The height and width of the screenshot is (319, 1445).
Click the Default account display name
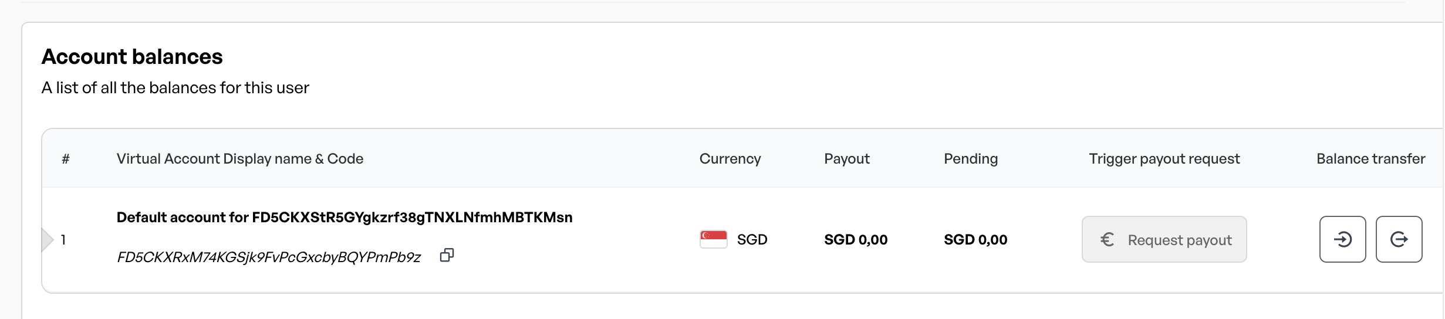pyautogui.click(x=344, y=218)
